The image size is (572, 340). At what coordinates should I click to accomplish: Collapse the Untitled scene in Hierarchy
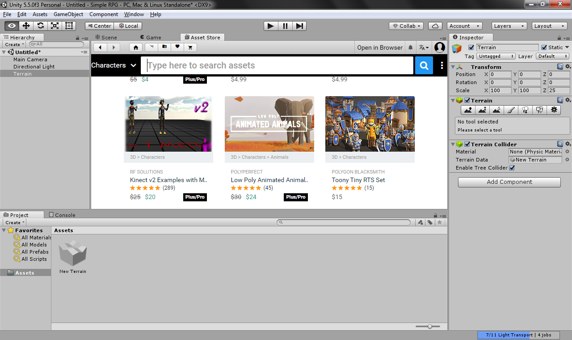[4, 52]
